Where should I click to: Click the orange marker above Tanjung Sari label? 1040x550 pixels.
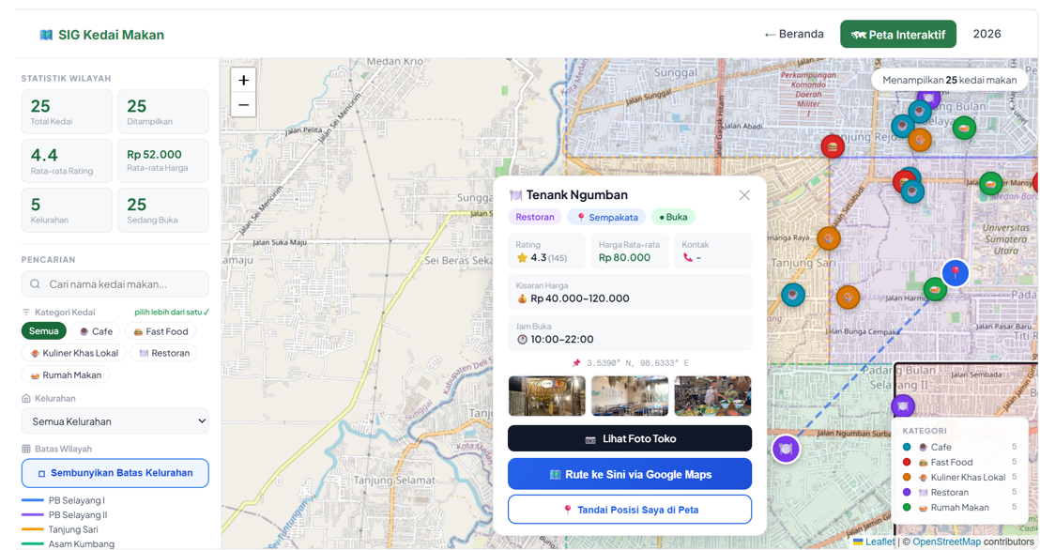point(829,238)
